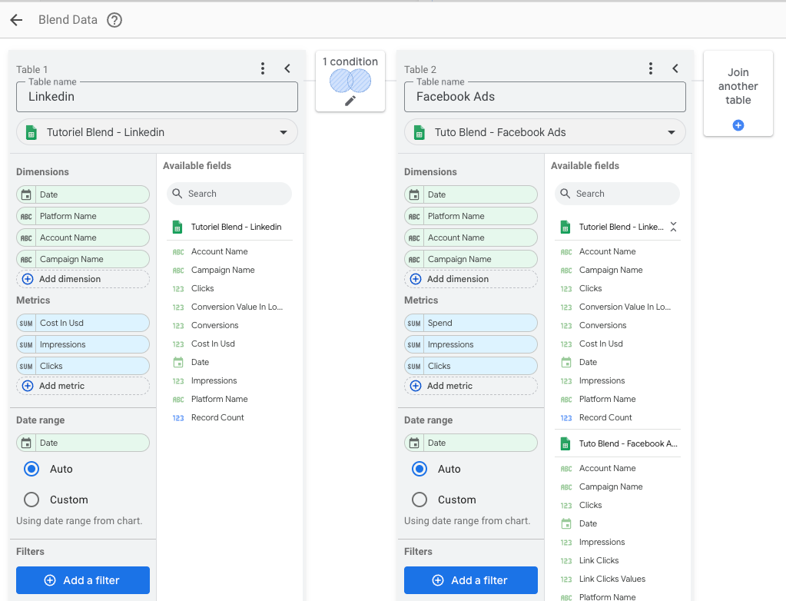
Task: Click ABC icon on Table 1 Account Name dimension
Action: [x=26, y=238]
